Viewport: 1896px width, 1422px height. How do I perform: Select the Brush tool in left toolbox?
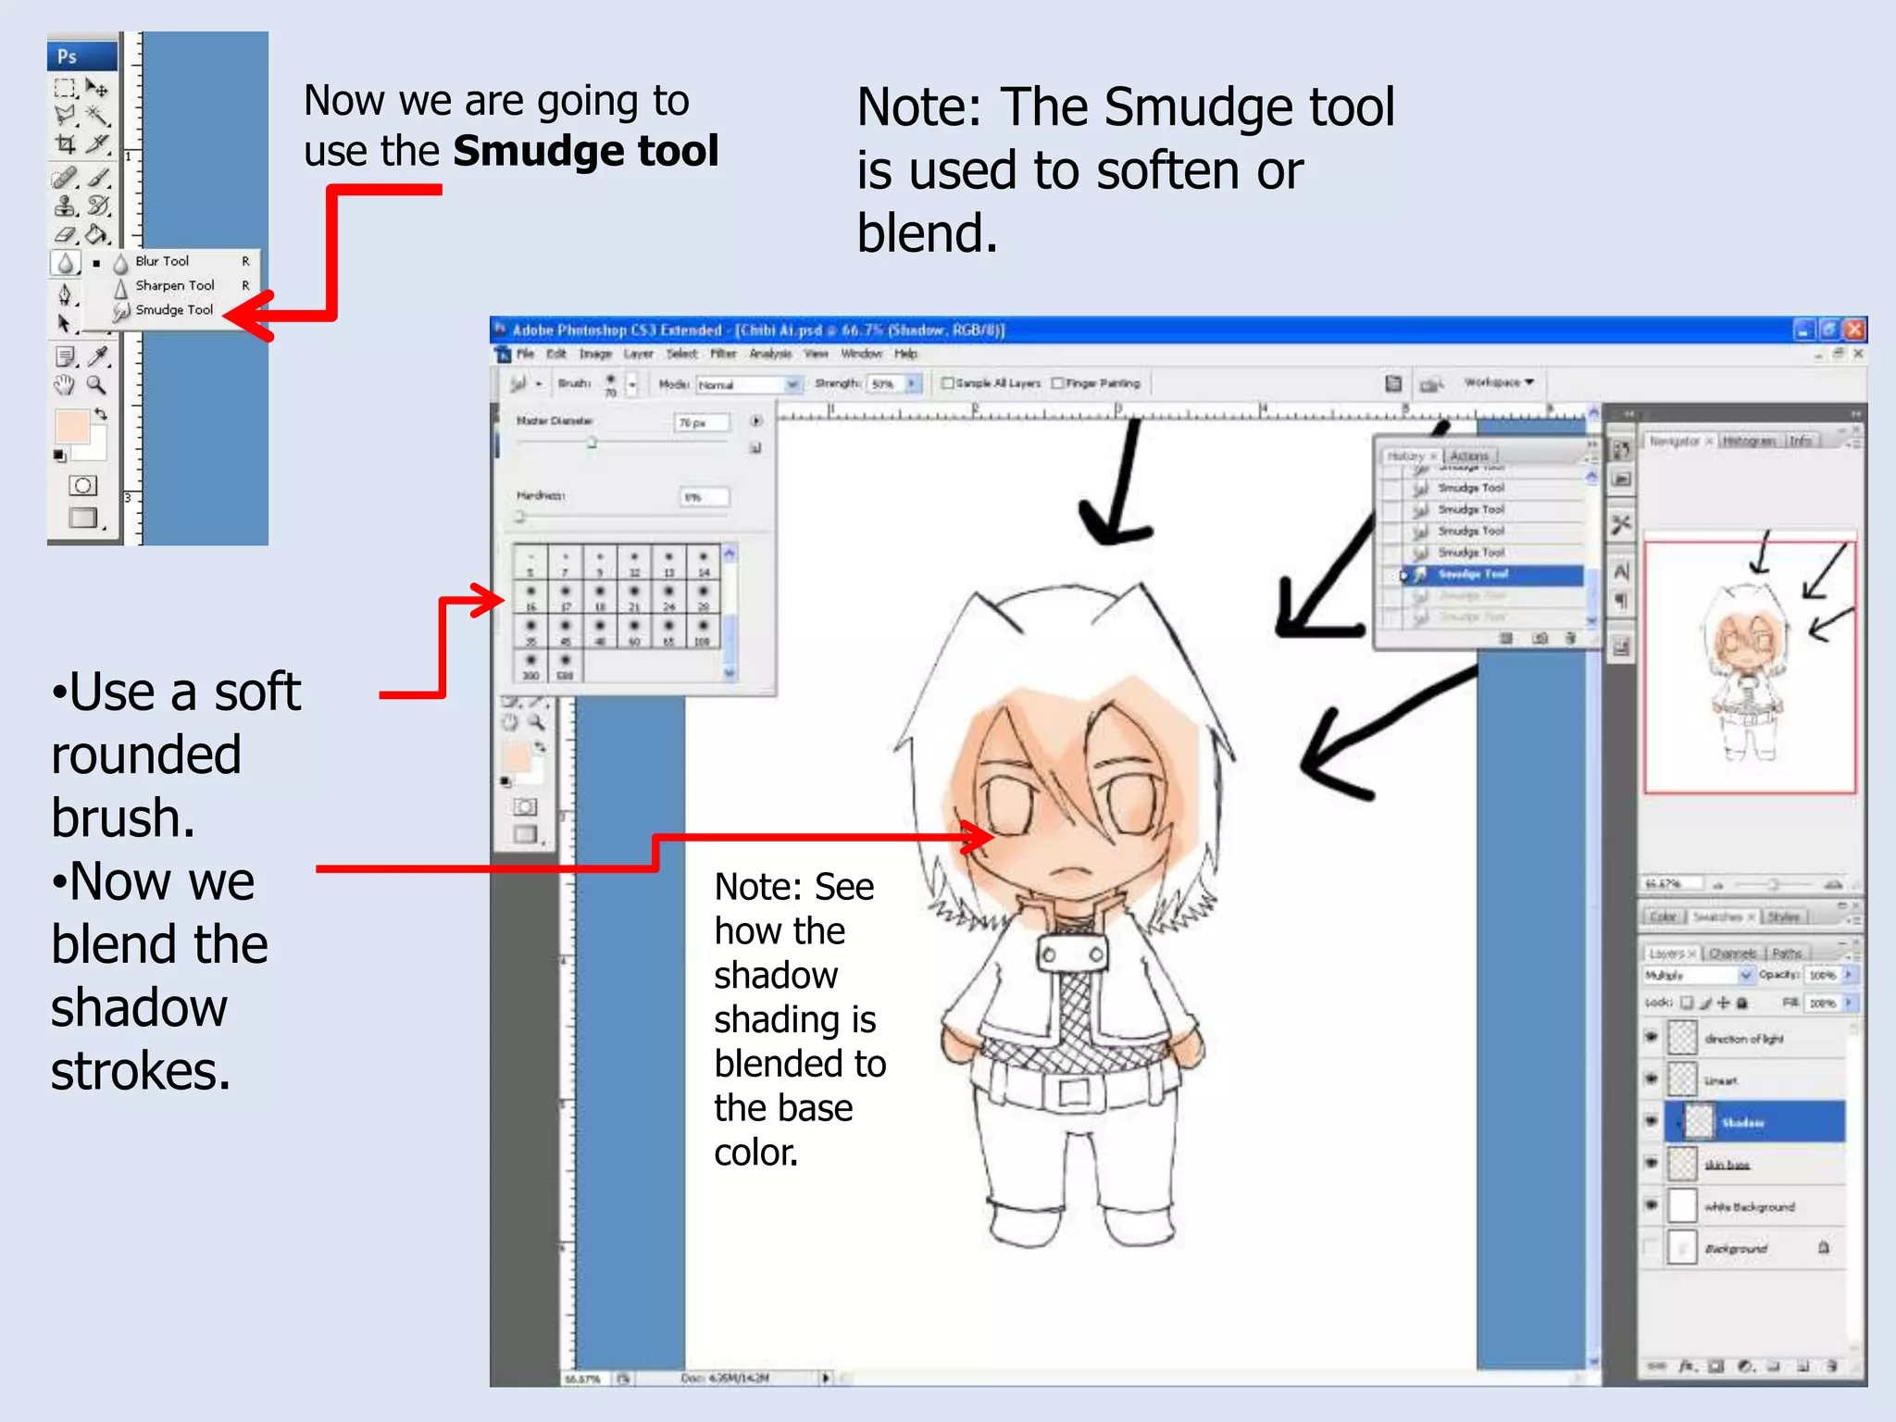point(97,178)
